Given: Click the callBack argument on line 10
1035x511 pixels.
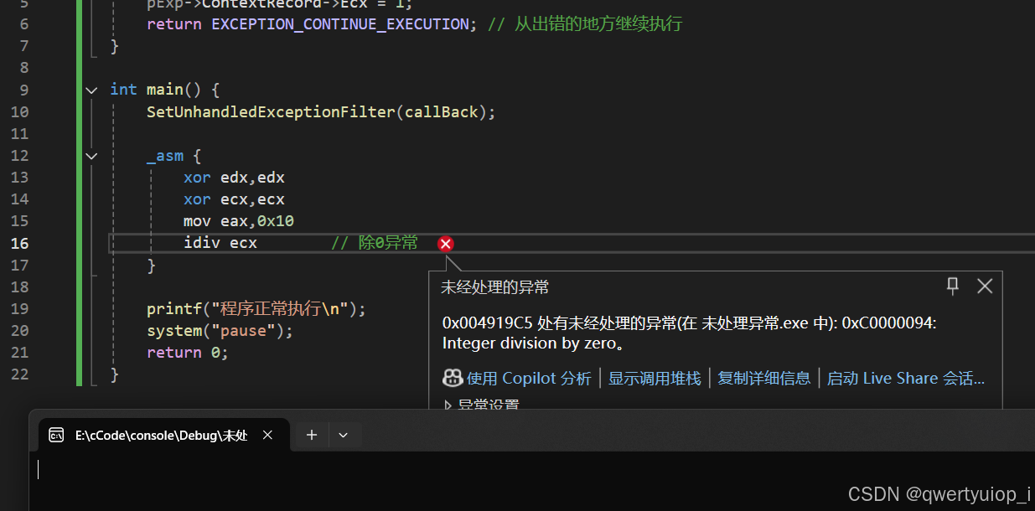Looking at the screenshot, I should click(x=442, y=111).
